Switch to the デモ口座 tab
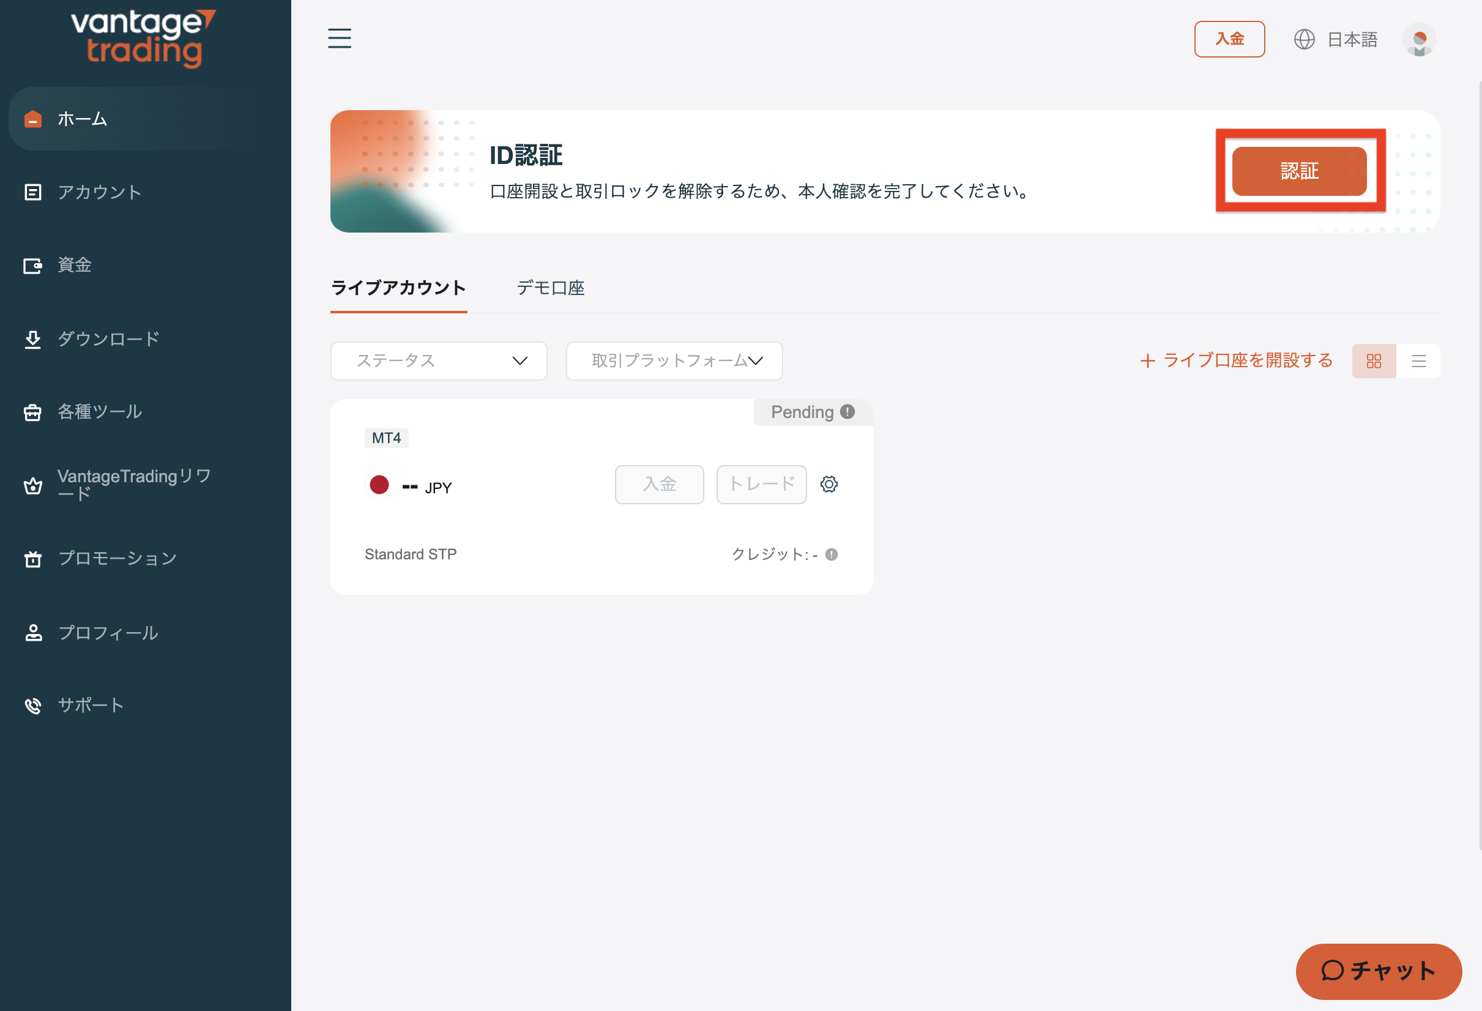Screen dimensions: 1482x1011 pyautogui.click(x=550, y=288)
